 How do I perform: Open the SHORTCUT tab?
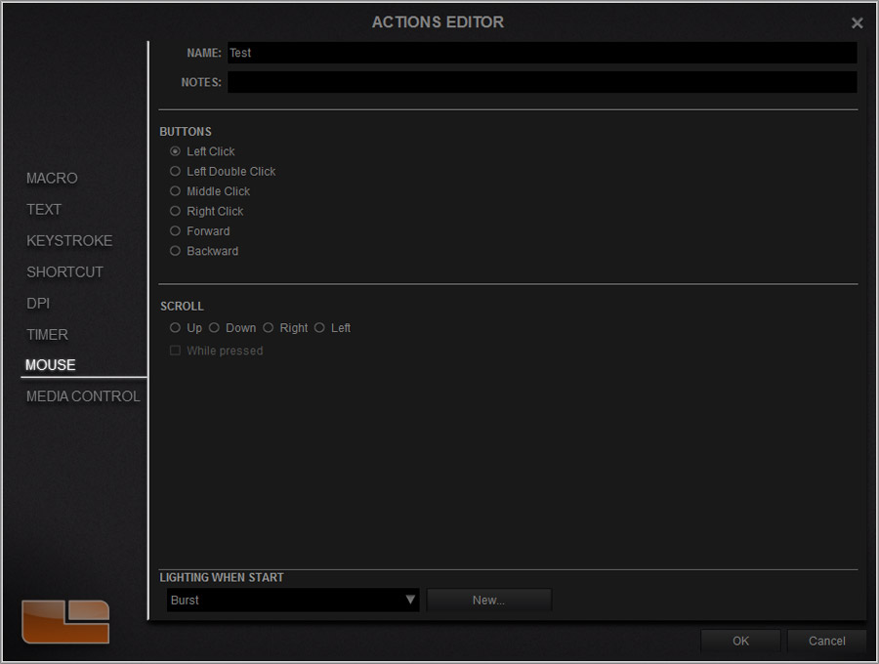pos(65,272)
